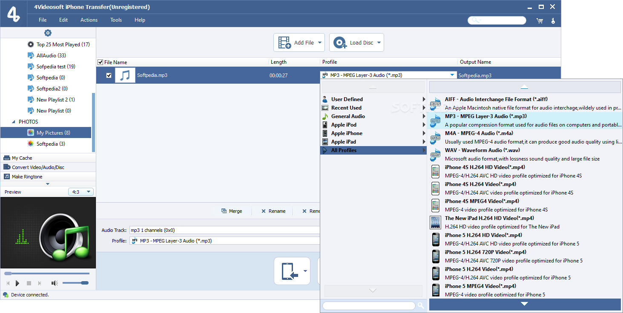Click the Top 25 Most Played gear icon
This screenshot has width=623, height=313.
click(x=31, y=44)
